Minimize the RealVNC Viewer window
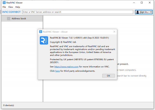155x110 pixels. pos(134,3)
